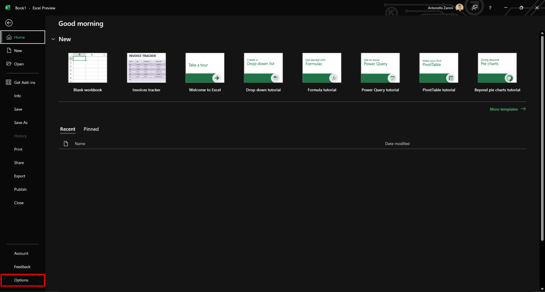
Task: Click the Antonello Zanini profile avatar
Action: (459, 7)
